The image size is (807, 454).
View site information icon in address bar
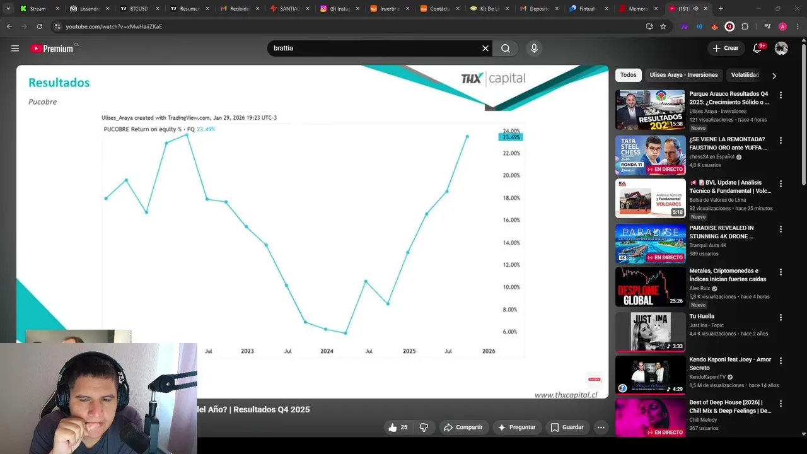(x=57, y=26)
